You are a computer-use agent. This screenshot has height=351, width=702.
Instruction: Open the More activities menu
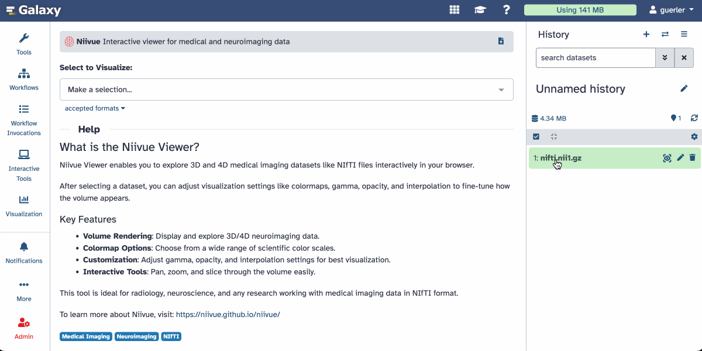click(24, 291)
